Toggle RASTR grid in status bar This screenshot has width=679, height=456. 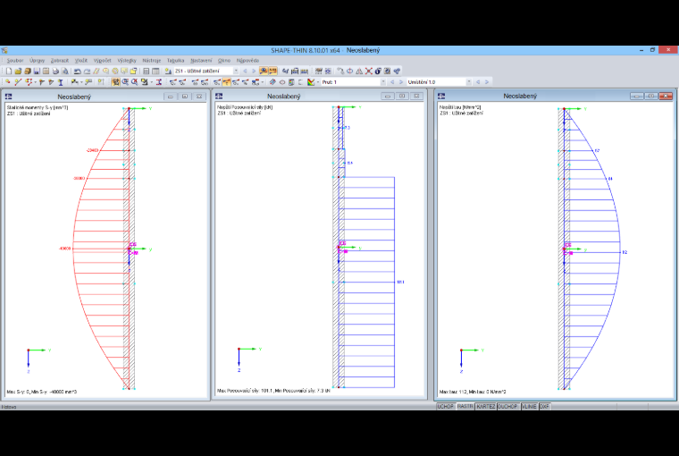click(465, 406)
